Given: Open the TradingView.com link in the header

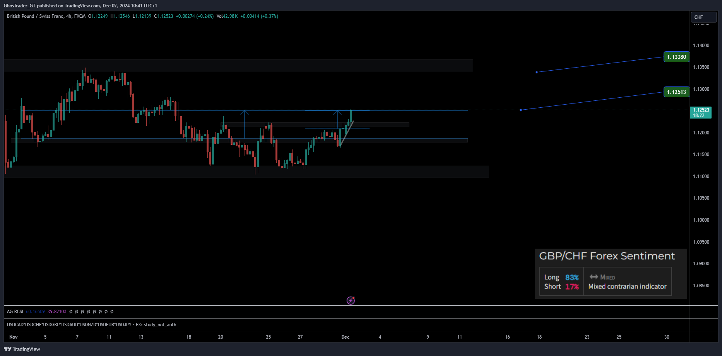Looking at the screenshot, I should [82, 6].
